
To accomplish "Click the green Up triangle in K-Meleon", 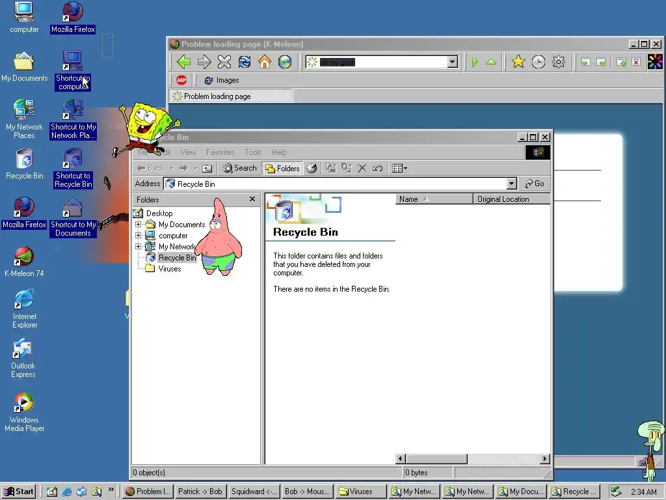I will click(x=491, y=62).
